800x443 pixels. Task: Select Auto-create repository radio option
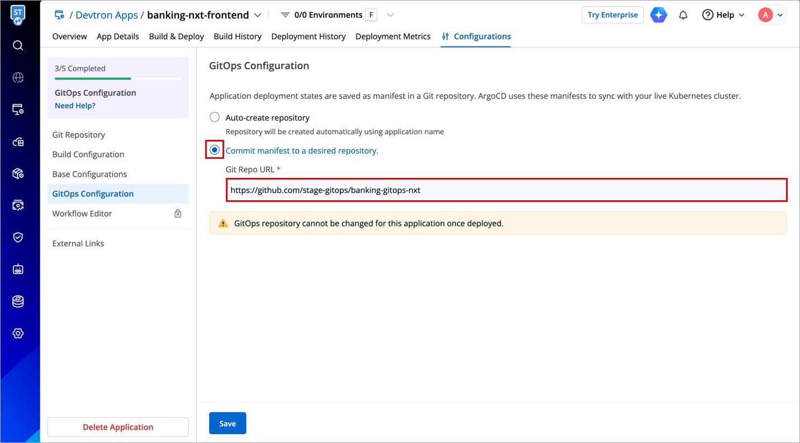(214, 117)
